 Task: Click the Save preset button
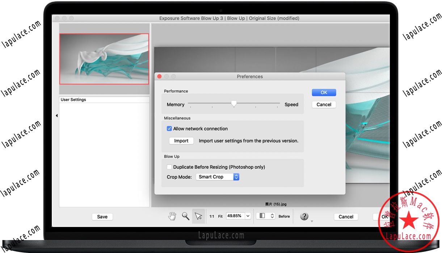(102, 217)
